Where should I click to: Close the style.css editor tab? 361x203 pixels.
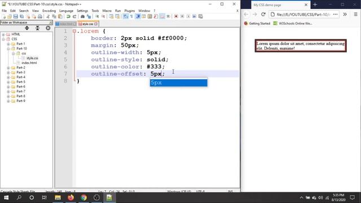pyautogui.click(x=96, y=24)
